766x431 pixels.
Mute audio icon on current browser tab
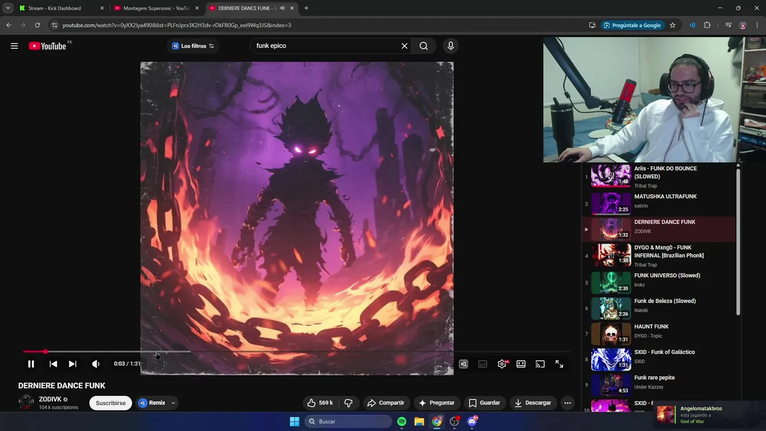coord(282,8)
